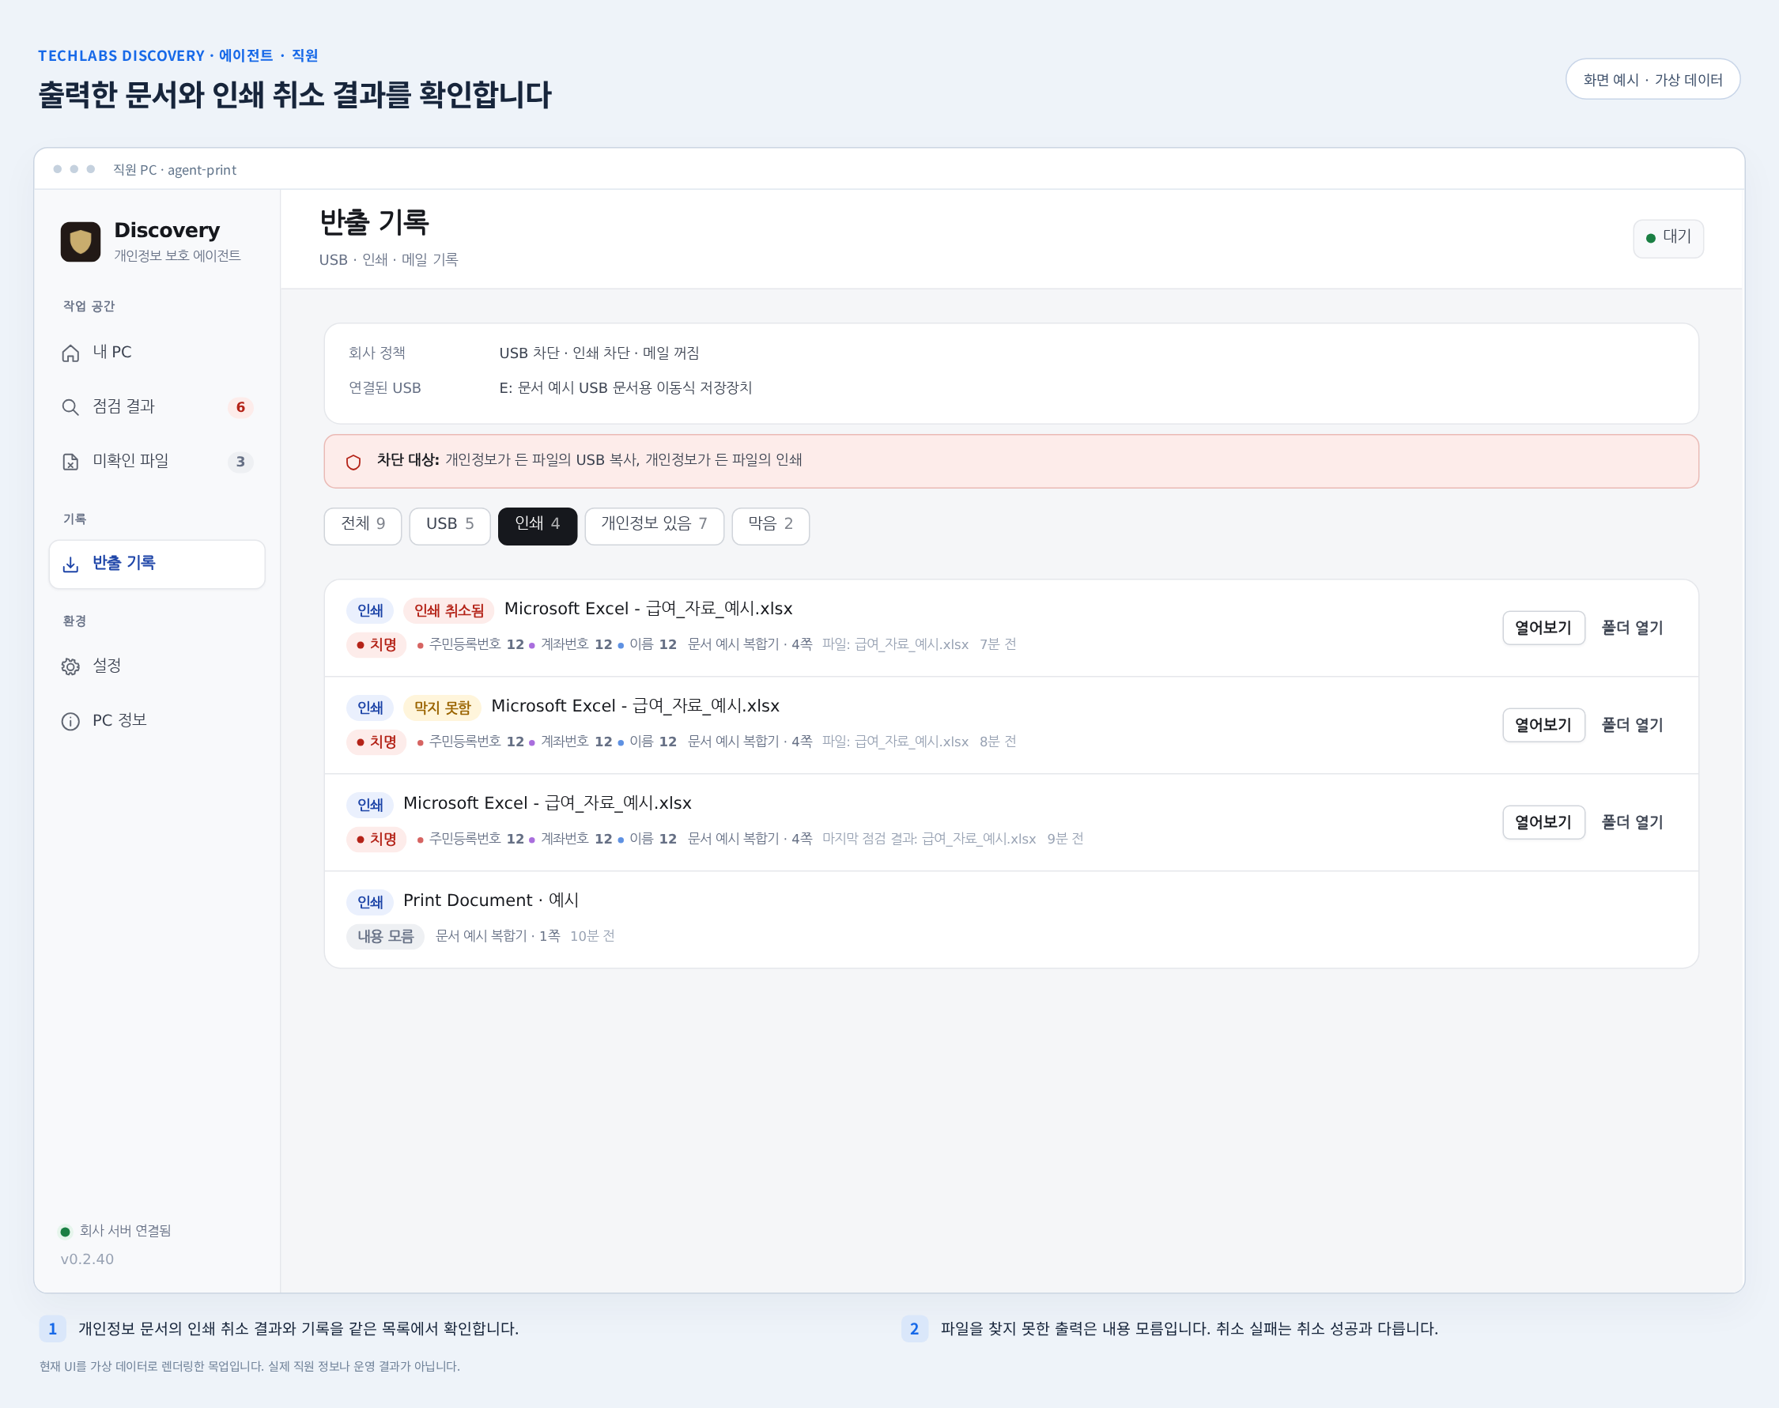The image size is (1779, 1408).
Task: Select the 인쇄 4 filter tab
Action: tap(538, 525)
